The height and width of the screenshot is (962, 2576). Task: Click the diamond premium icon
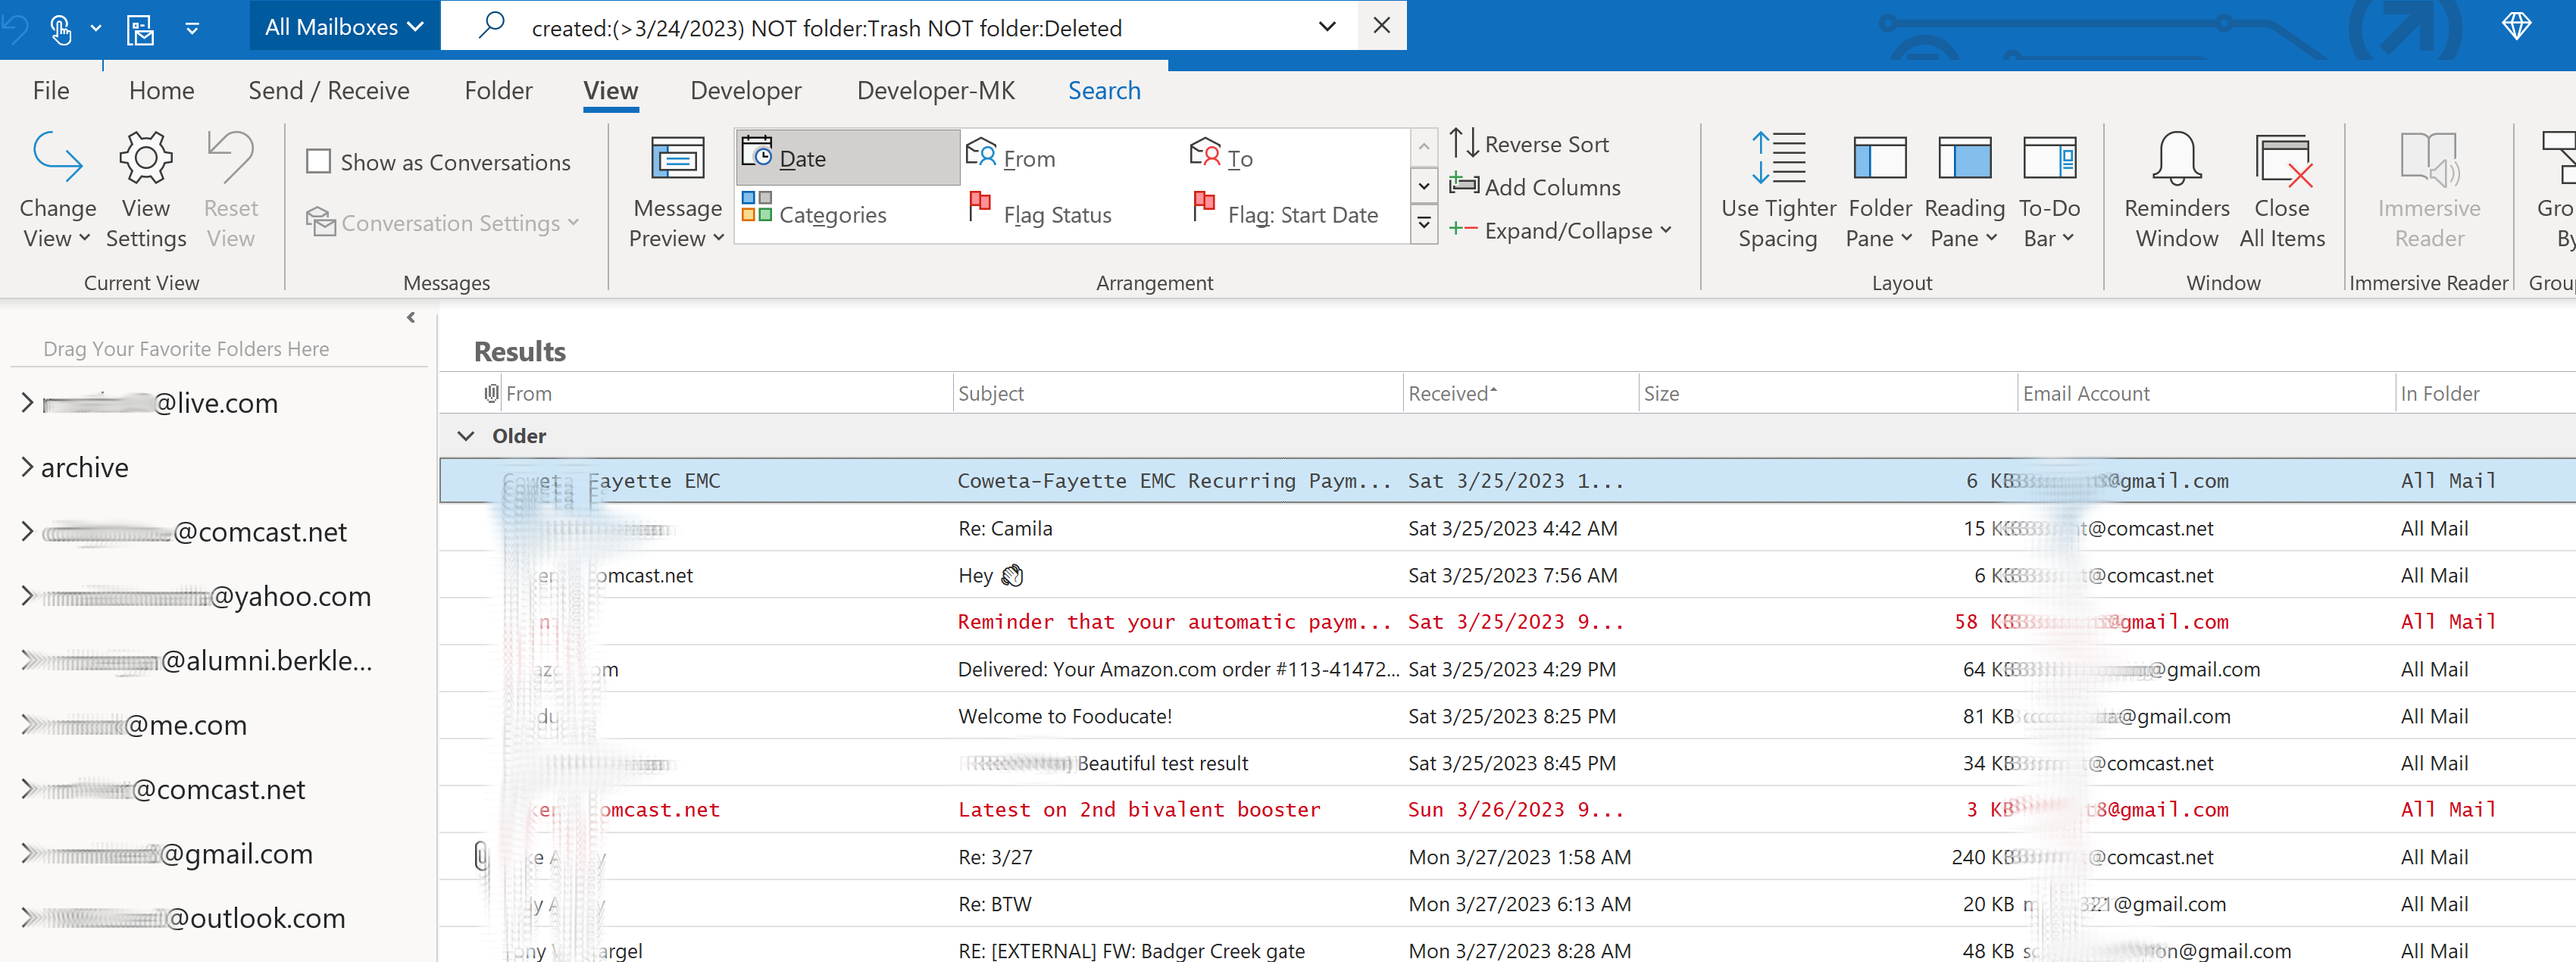[x=2516, y=25]
